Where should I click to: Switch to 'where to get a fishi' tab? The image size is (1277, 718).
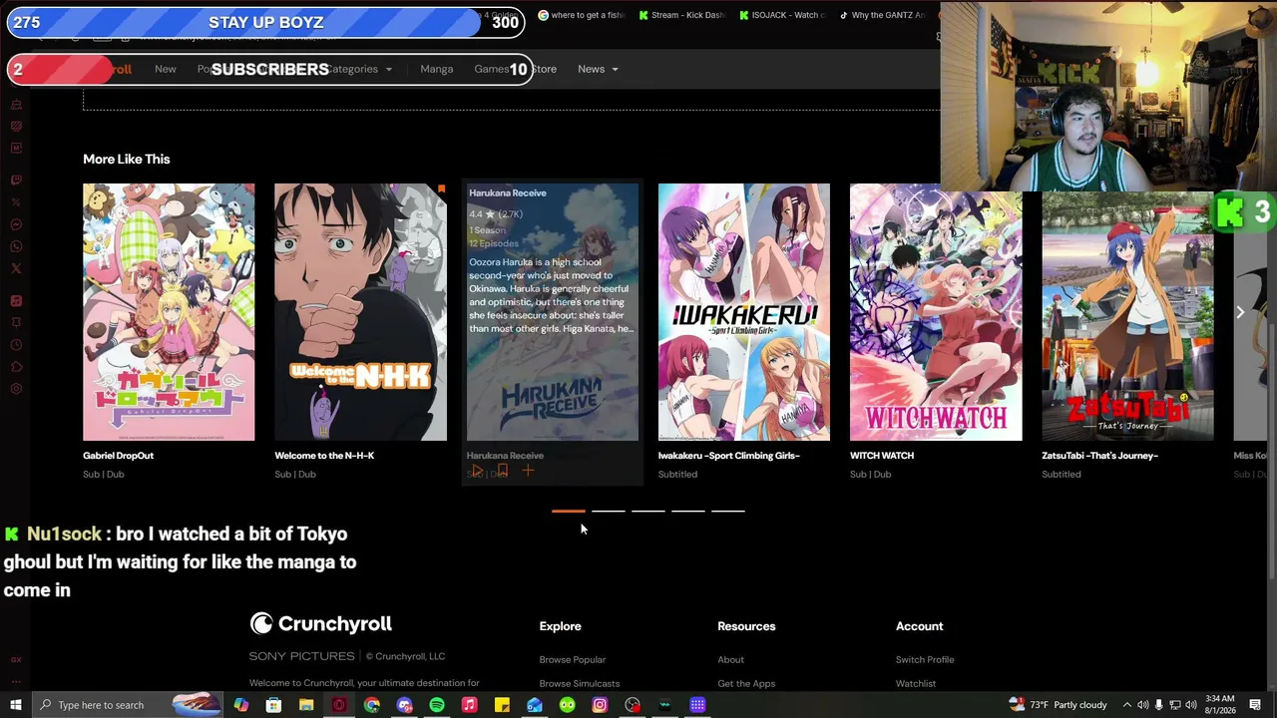pyautogui.click(x=581, y=15)
